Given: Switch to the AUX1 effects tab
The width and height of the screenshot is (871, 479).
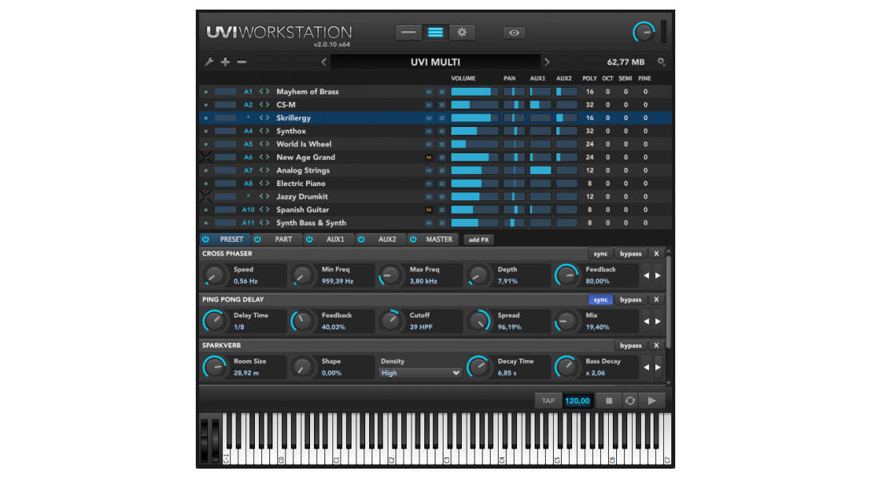Looking at the screenshot, I should (x=335, y=239).
